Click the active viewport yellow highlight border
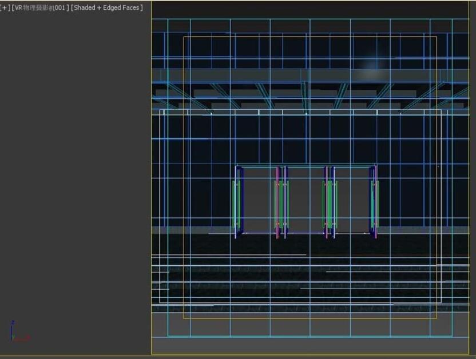 (x=152, y=171)
